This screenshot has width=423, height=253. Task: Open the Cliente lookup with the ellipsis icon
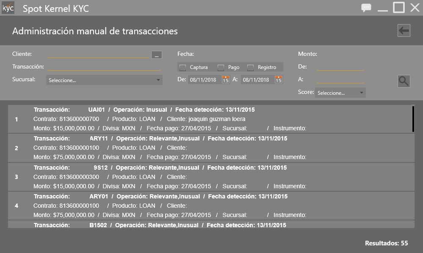[157, 55]
